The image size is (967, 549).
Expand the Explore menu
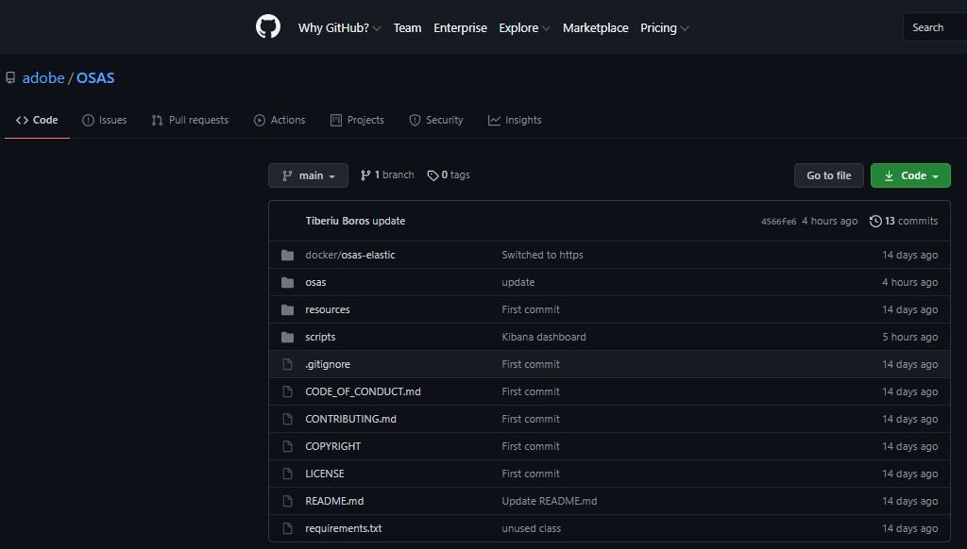[x=524, y=27]
